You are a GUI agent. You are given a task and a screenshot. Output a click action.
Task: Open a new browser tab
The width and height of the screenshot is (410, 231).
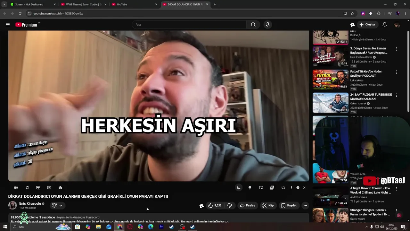215,4
